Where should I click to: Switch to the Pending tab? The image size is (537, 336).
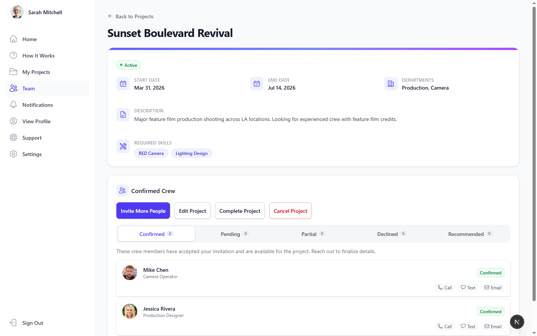coord(234,234)
